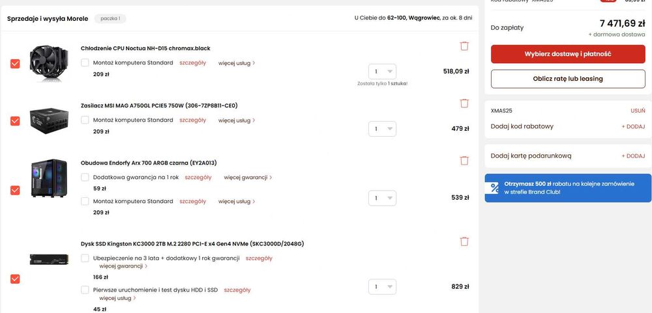Click Wybierz dostawę i płatność button

[568, 54]
